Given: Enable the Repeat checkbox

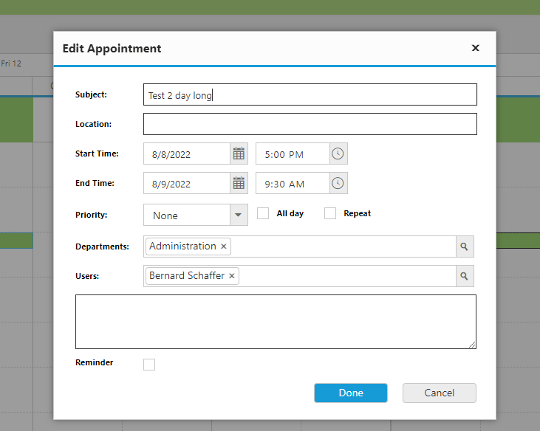Looking at the screenshot, I should point(330,213).
